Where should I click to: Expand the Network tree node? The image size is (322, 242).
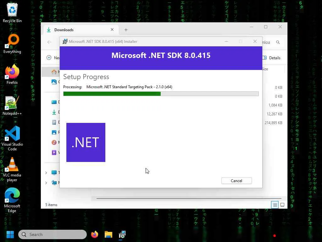coord(46,182)
